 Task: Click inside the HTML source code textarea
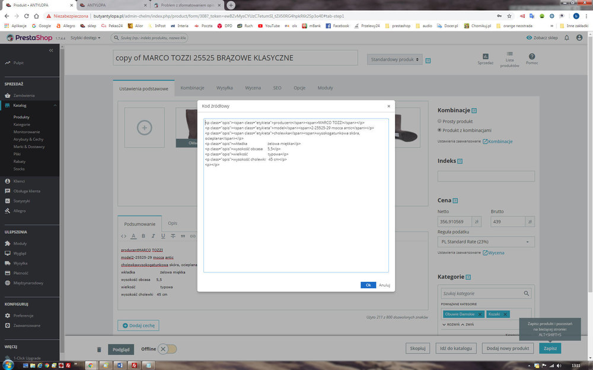[x=296, y=195]
